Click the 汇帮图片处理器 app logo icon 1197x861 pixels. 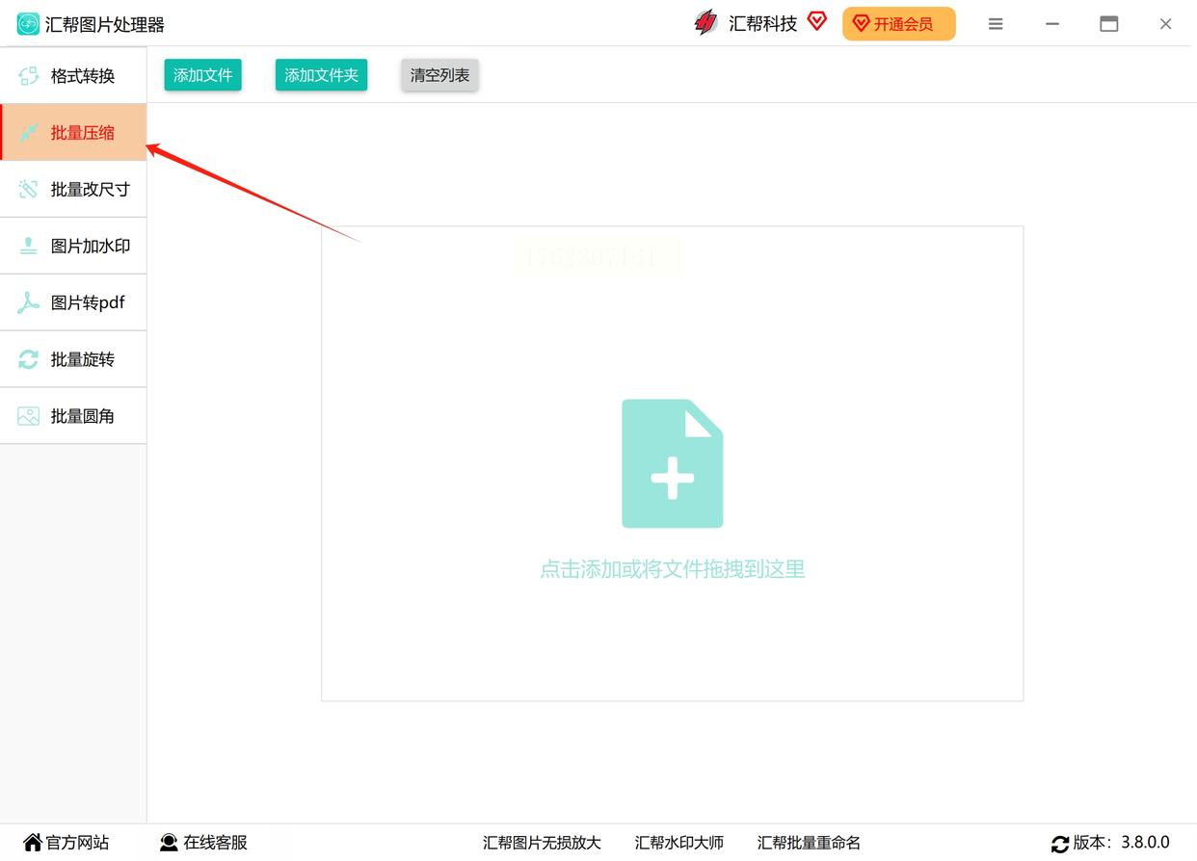coord(28,24)
